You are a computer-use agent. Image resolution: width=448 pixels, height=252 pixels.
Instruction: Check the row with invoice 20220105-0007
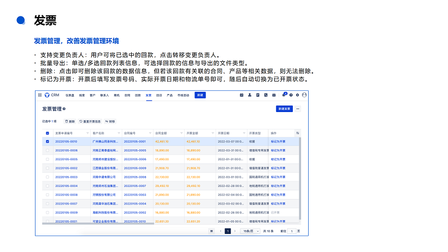coord(48,204)
